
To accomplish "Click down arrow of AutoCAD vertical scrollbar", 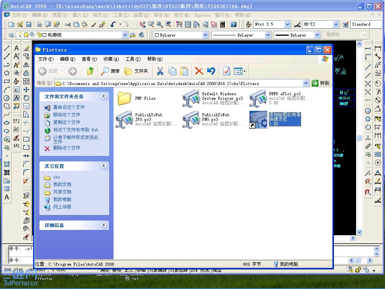I will click(x=359, y=232).
